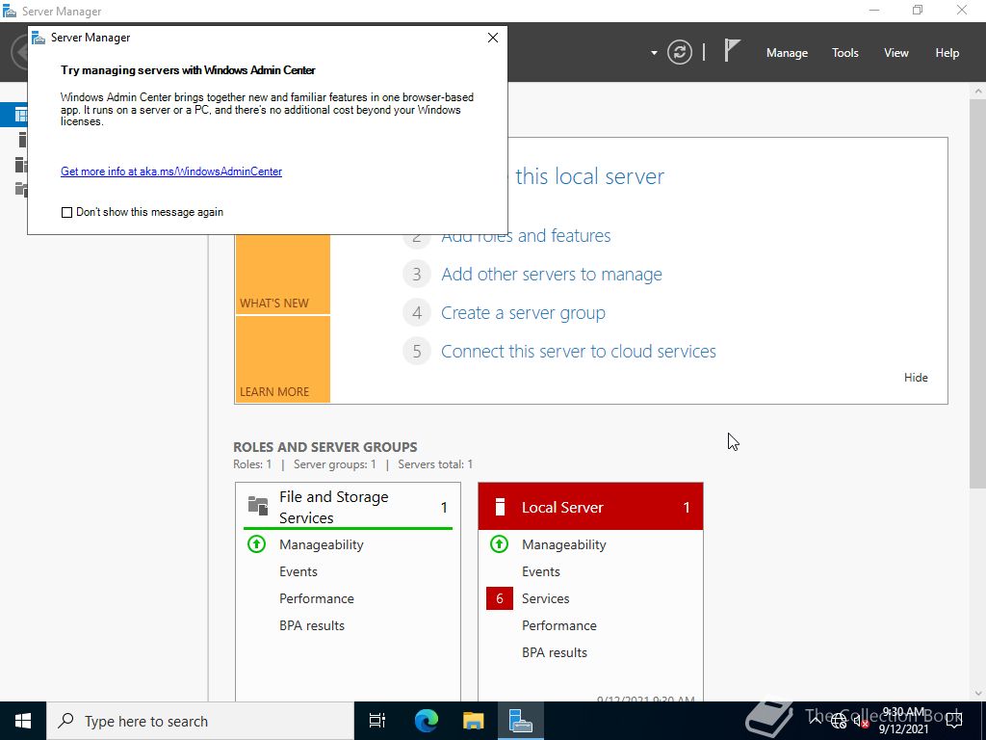Click the red 6 services alert badge
Image resolution: width=986 pixels, height=740 pixels.
[x=500, y=598]
